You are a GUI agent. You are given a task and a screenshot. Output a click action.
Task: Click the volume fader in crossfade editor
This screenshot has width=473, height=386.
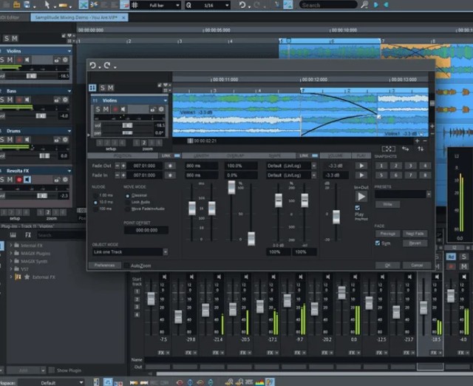click(336, 215)
